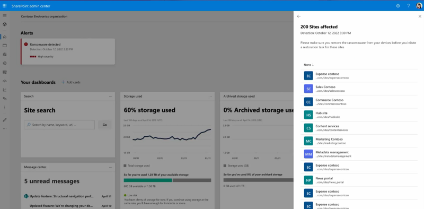Go back using the panel's back arrow
The height and width of the screenshot is (209, 424).
[x=298, y=16]
